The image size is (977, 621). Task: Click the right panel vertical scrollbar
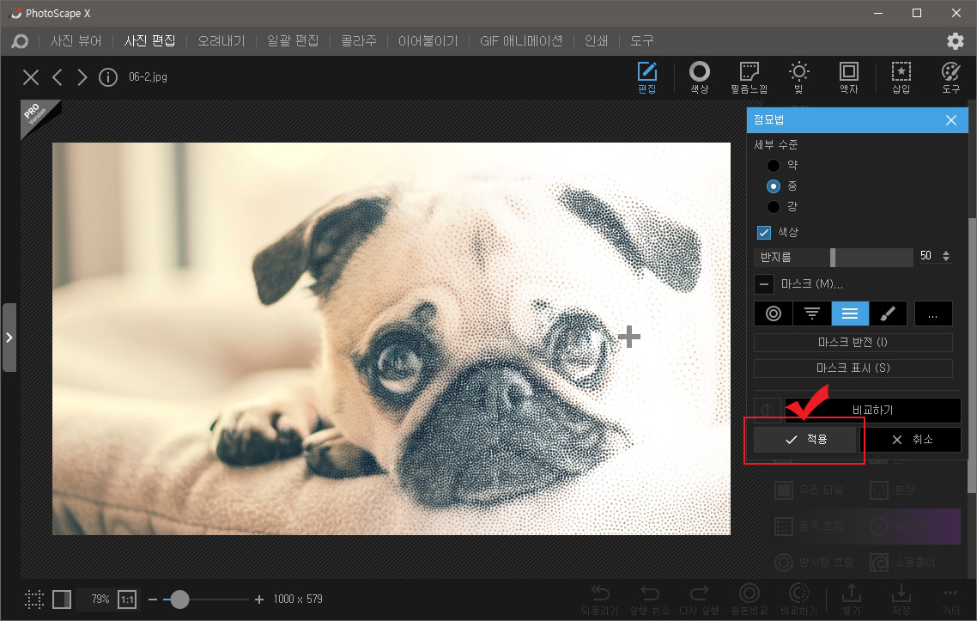tap(972, 356)
